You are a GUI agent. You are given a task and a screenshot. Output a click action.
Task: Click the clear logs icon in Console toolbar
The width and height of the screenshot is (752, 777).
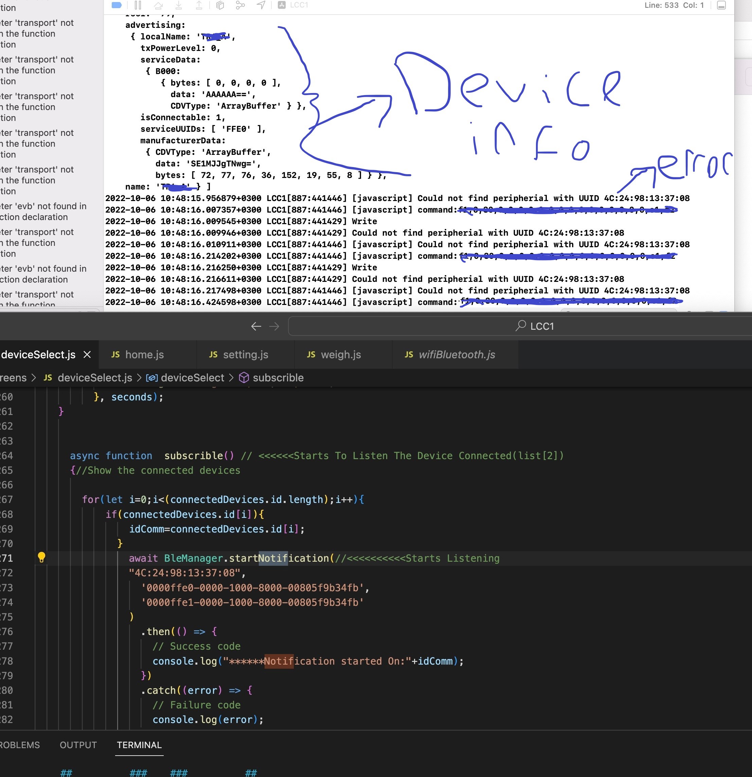(159, 5)
